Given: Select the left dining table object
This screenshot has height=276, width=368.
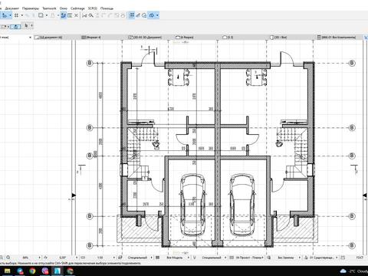Looking at the screenshot, I should pos(179,77).
